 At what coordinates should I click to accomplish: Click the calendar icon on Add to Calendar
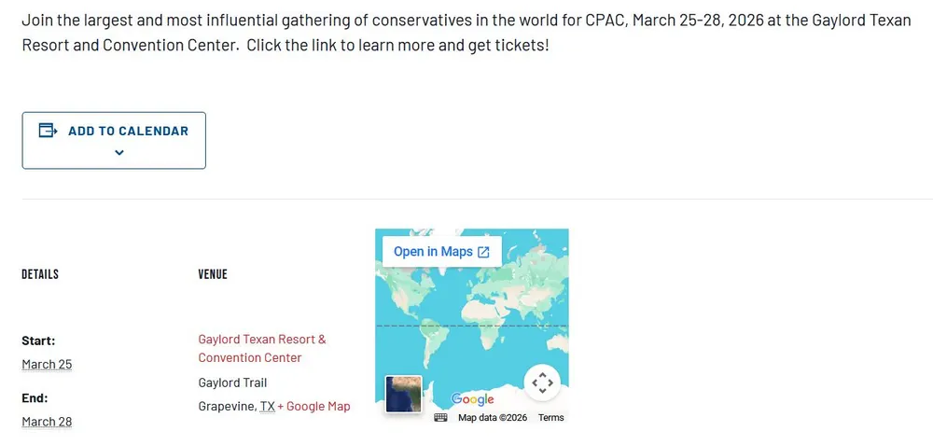click(x=49, y=131)
